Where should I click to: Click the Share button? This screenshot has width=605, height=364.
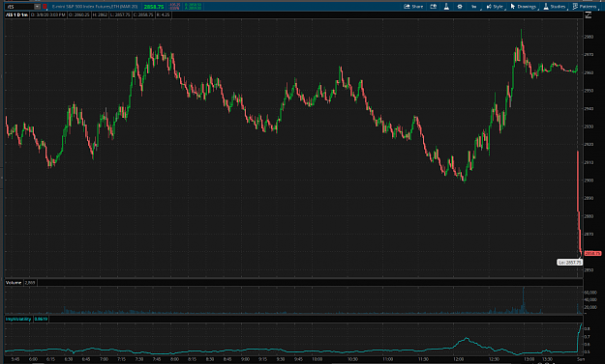tap(413, 7)
